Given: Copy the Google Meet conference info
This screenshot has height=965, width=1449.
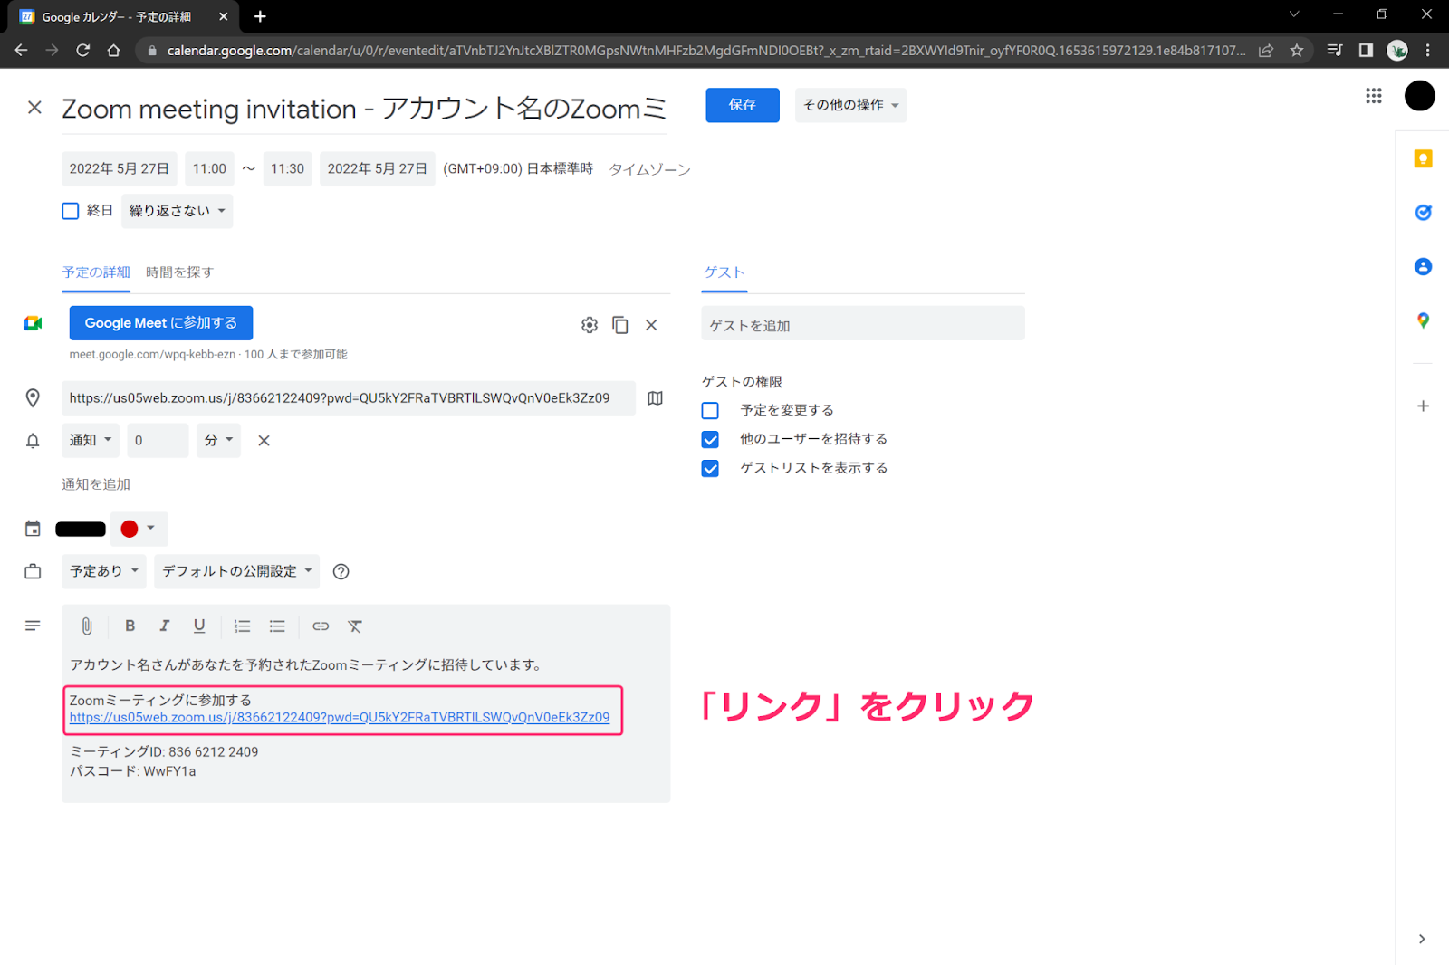Looking at the screenshot, I should click(620, 325).
